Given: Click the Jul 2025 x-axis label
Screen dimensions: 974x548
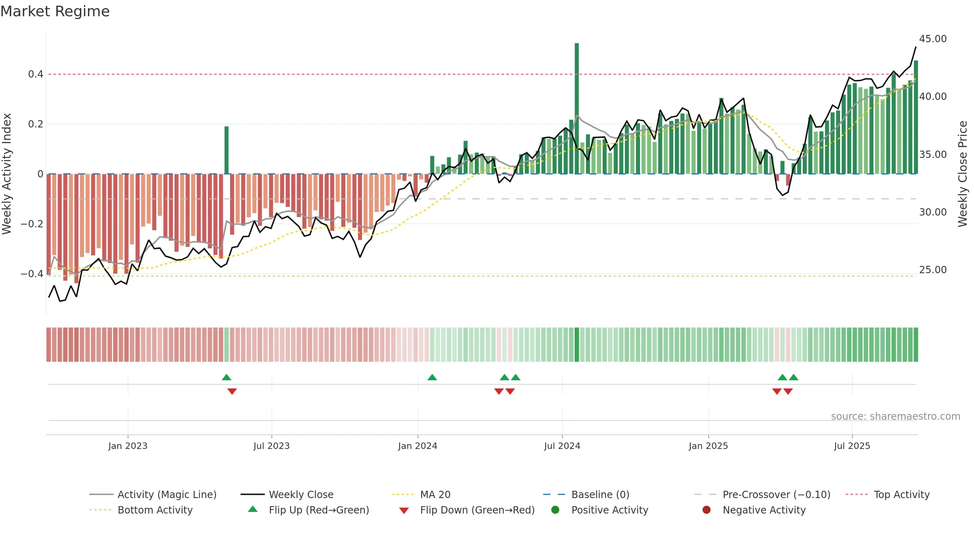Looking at the screenshot, I should 852,446.
